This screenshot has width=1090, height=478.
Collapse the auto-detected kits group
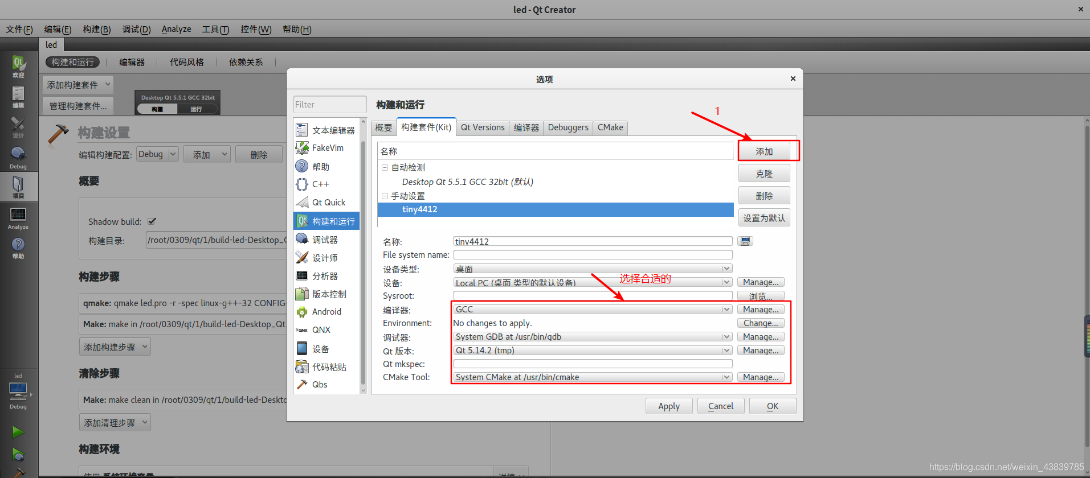tap(385, 167)
